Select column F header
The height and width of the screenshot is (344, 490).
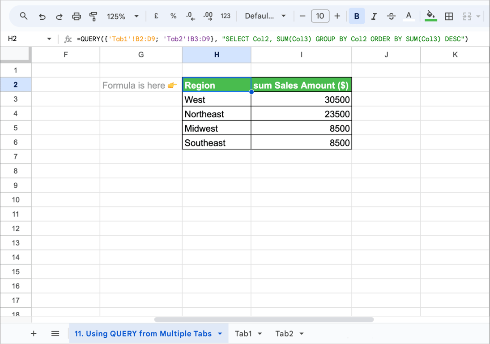click(66, 55)
